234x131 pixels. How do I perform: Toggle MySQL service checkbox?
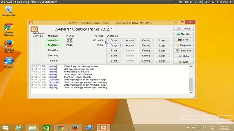(x=38, y=45)
